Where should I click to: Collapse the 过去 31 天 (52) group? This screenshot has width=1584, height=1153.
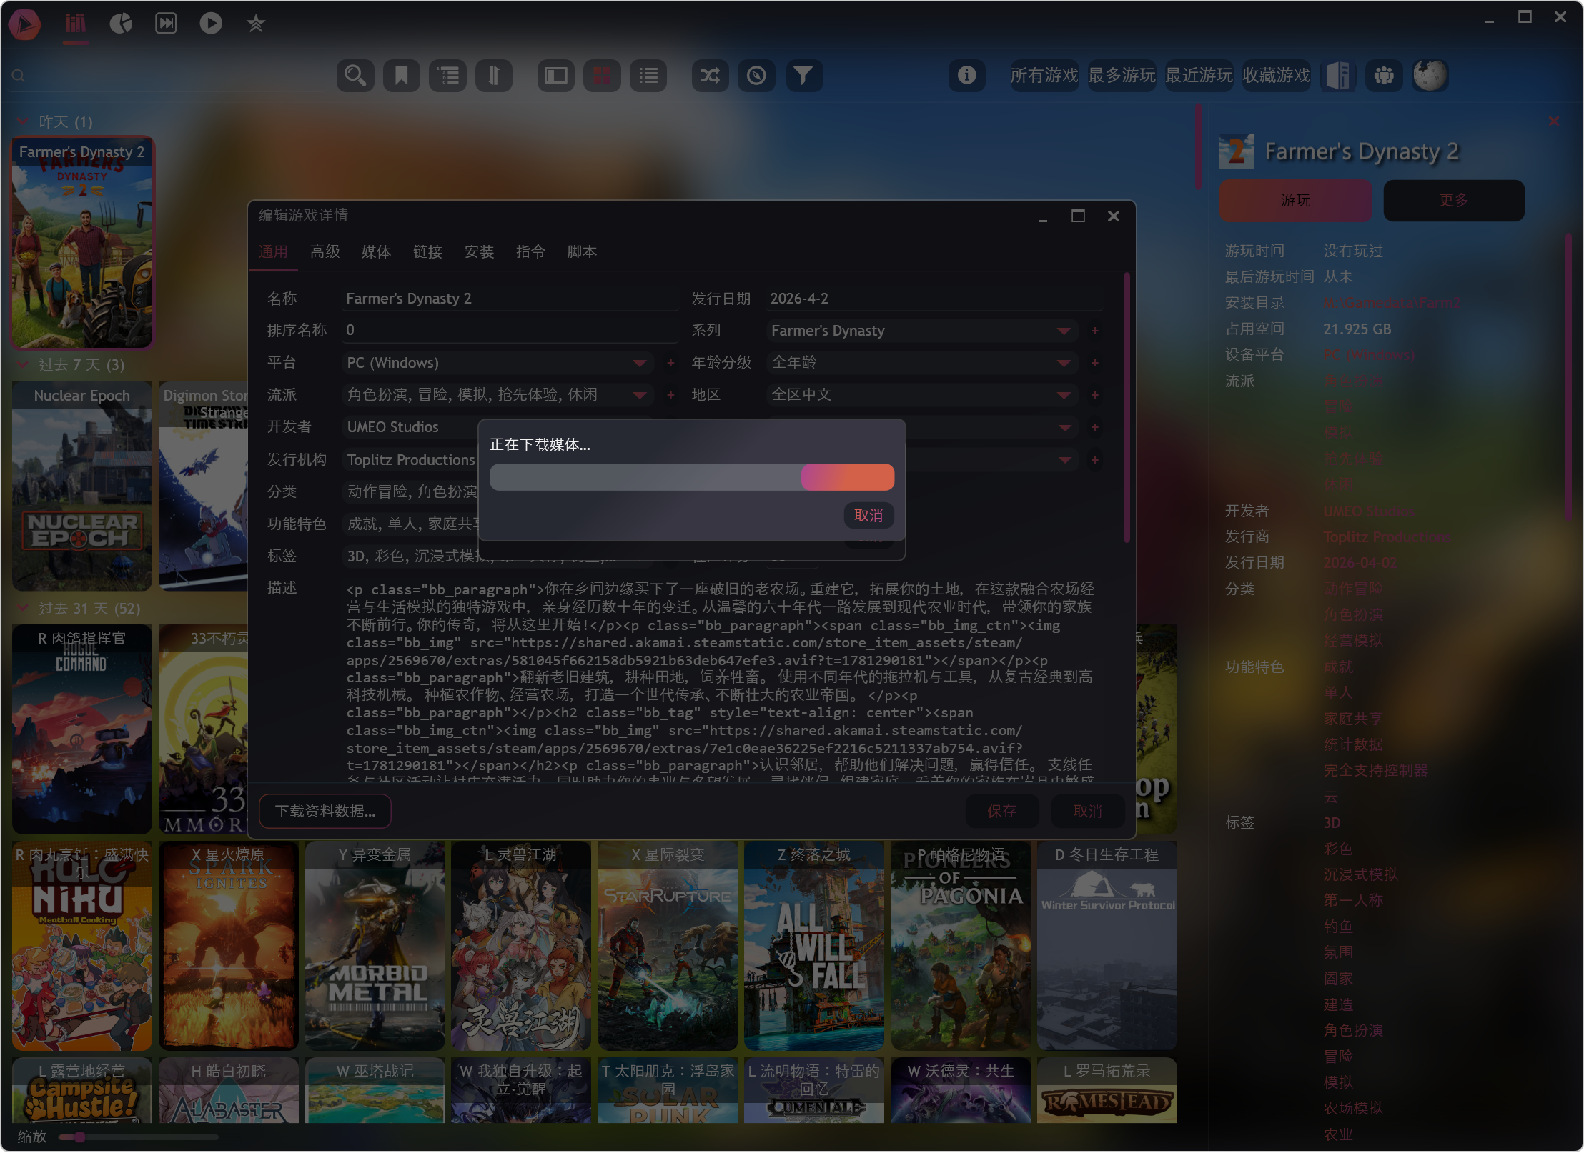pos(22,609)
